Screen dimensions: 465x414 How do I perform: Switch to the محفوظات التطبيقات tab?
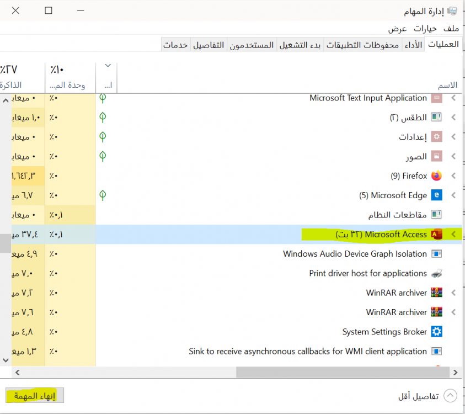click(x=362, y=45)
